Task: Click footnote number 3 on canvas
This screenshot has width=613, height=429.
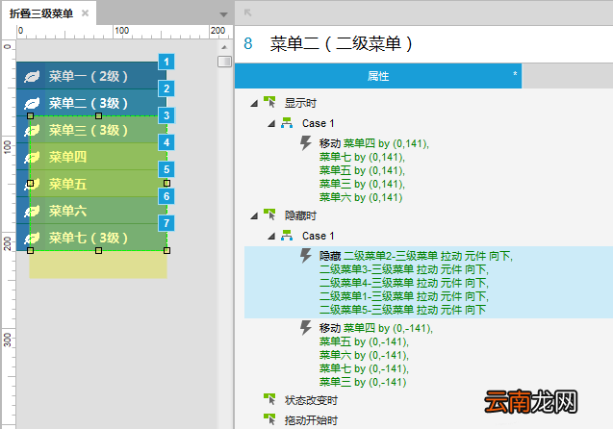Action: point(166,115)
